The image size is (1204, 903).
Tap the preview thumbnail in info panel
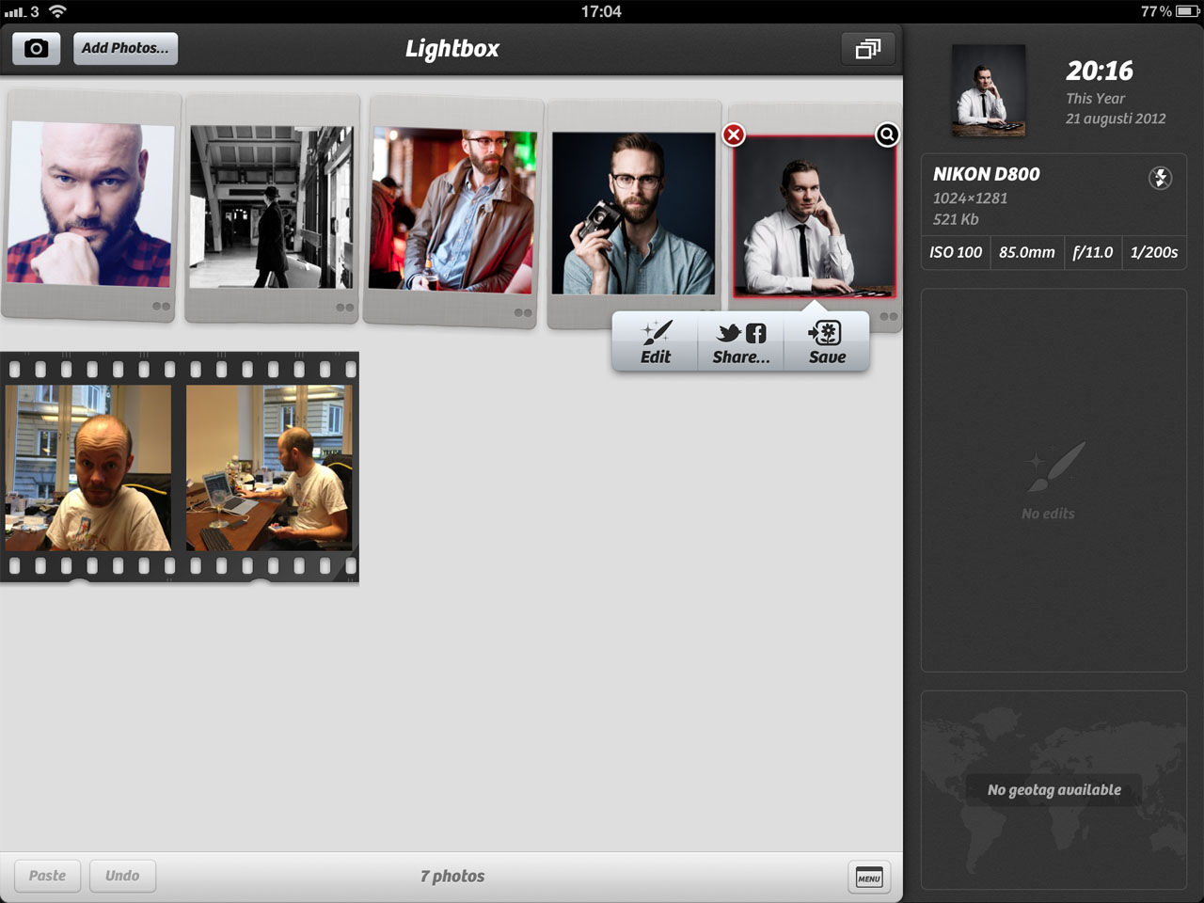[x=988, y=90]
